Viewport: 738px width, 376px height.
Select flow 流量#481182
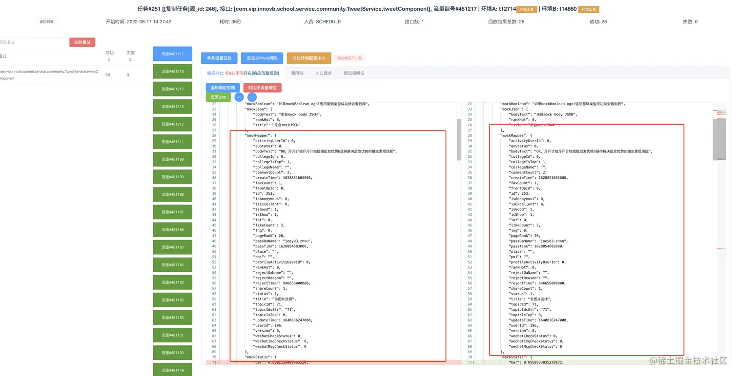click(173, 300)
